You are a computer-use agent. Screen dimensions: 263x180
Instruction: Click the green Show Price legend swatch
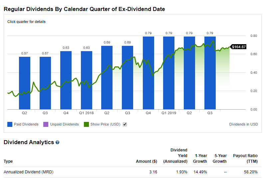click(86, 124)
